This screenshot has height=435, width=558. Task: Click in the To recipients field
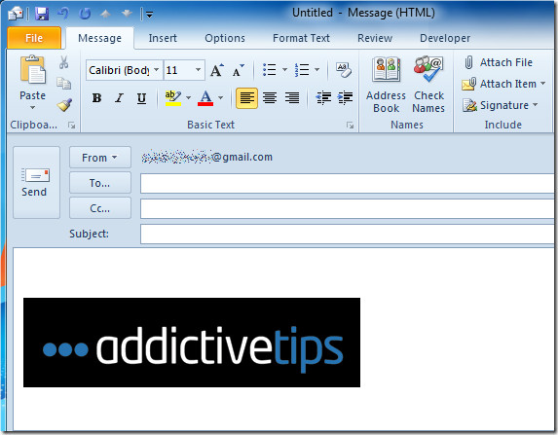pos(348,184)
